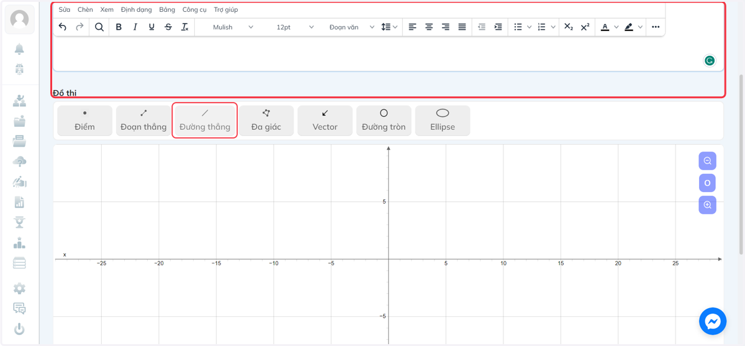The height and width of the screenshot is (346, 745).
Task: Decrease indent of paragraph
Action: click(481, 27)
